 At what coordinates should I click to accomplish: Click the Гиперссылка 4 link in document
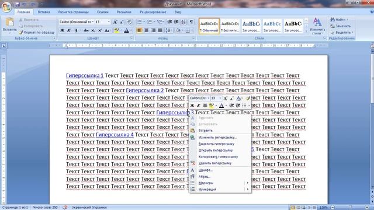(x=115, y=135)
